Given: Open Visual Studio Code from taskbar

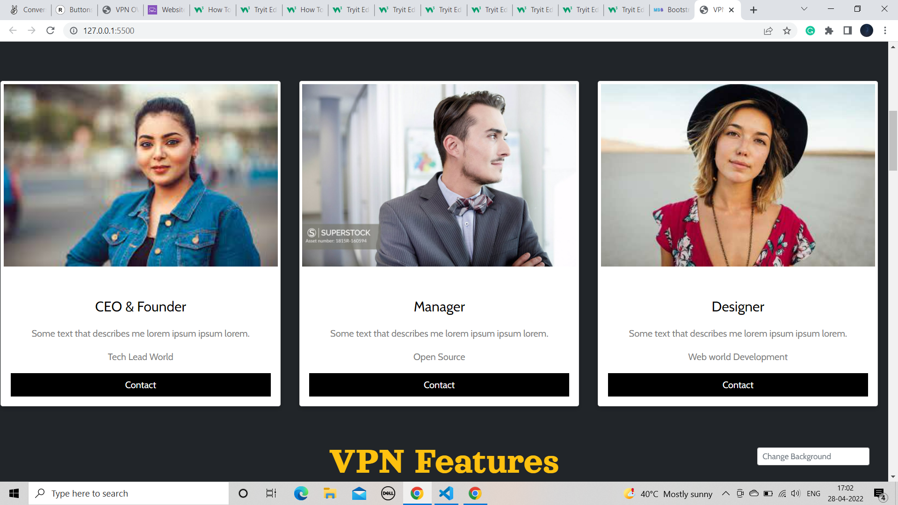Looking at the screenshot, I should (x=446, y=493).
